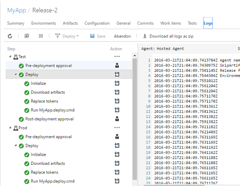Show the Tests tab
Image resolution: width=240 pixels, height=186 pixels.
(x=192, y=23)
